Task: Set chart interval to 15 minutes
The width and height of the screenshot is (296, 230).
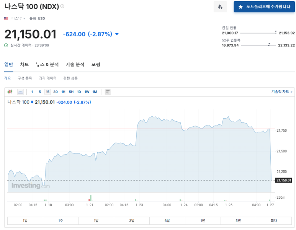Action: (47, 92)
